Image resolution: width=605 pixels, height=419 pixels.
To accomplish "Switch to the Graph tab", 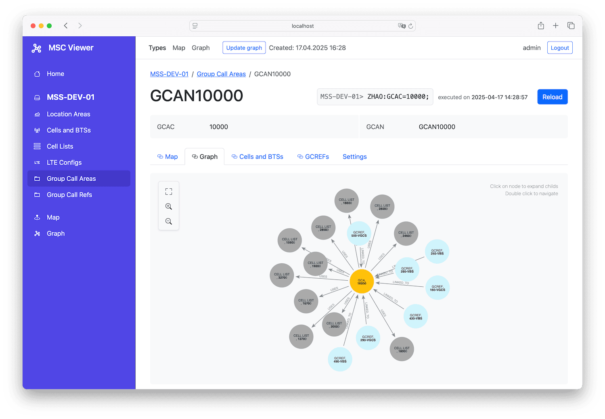I will (205, 156).
